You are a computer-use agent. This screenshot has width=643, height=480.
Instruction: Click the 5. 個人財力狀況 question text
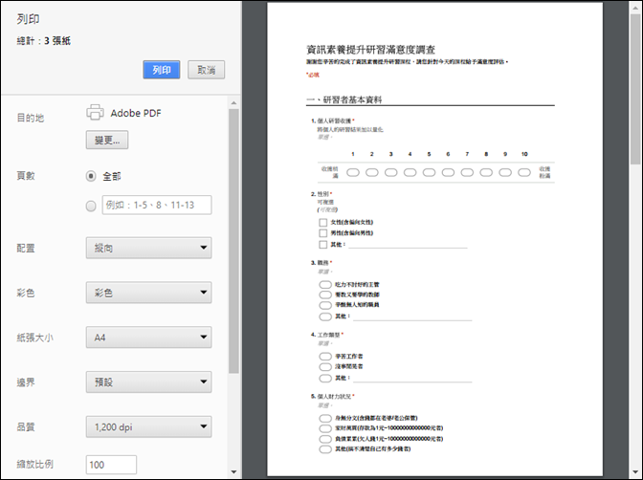[333, 397]
